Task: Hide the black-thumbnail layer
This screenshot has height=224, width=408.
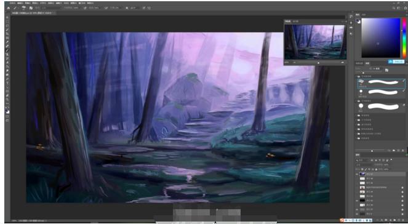Action: [357, 201]
